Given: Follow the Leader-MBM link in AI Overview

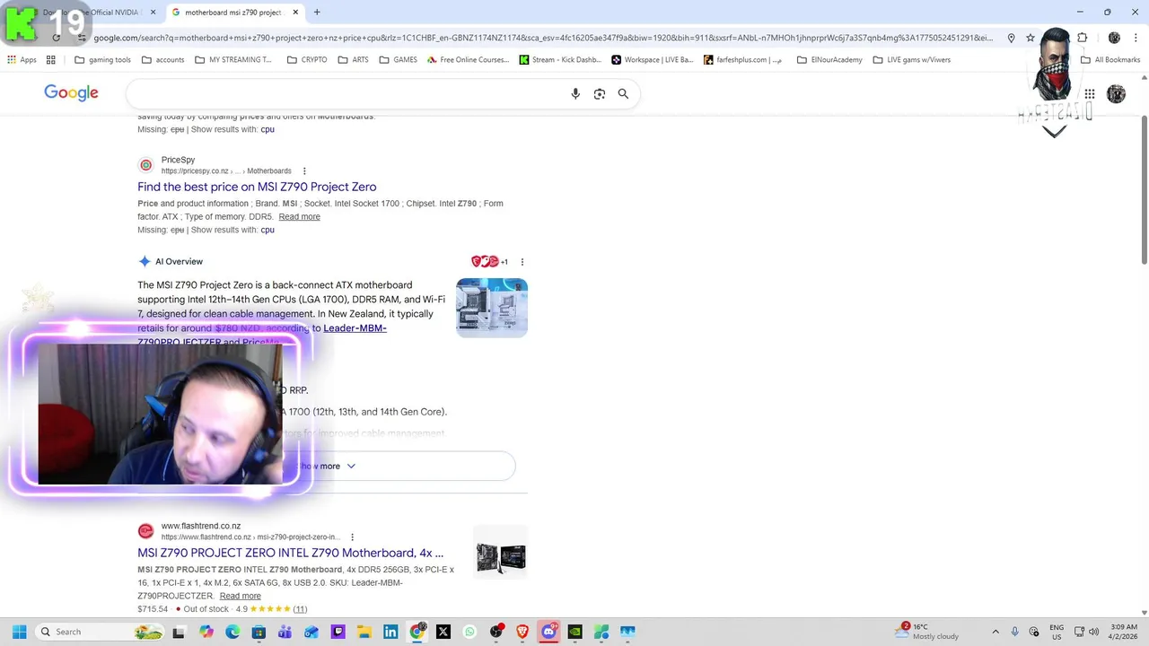Looking at the screenshot, I should click(355, 328).
